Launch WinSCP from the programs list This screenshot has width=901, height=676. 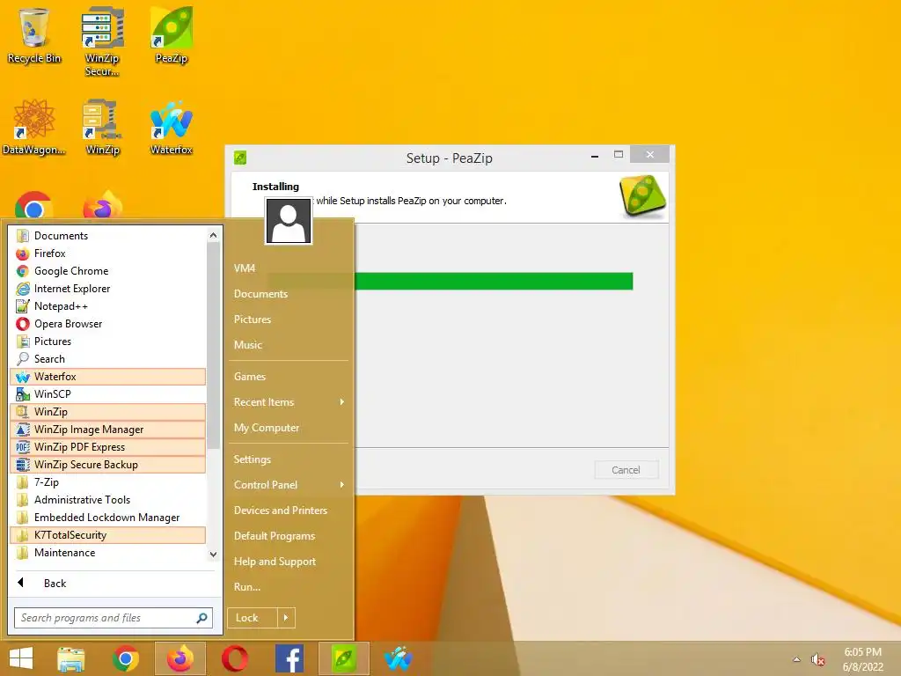pyautogui.click(x=108, y=394)
